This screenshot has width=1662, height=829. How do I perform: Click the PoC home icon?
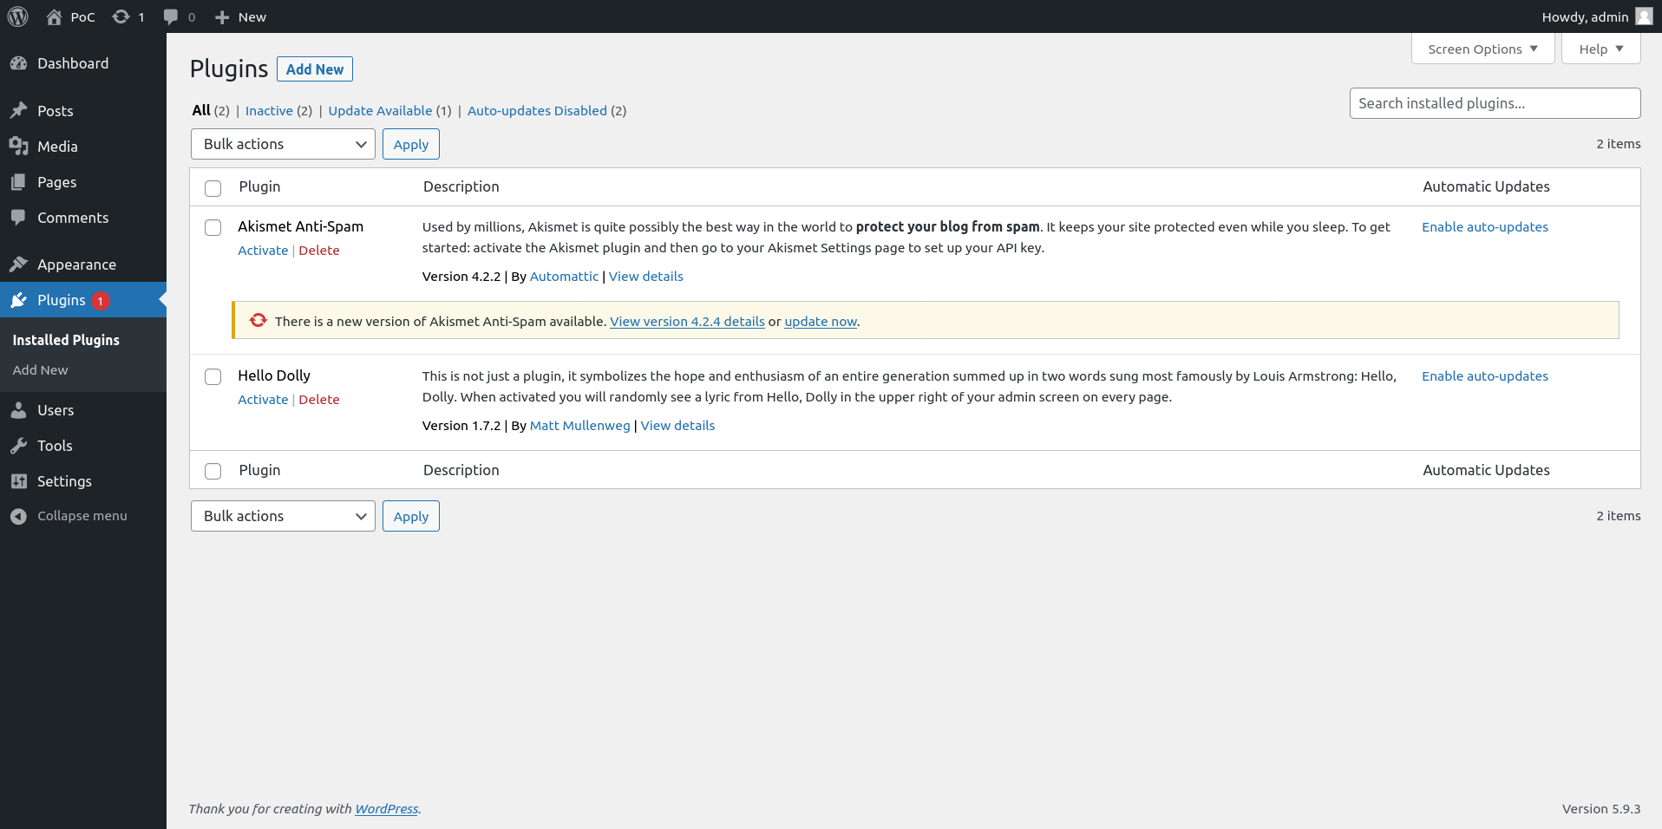[x=54, y=16]
